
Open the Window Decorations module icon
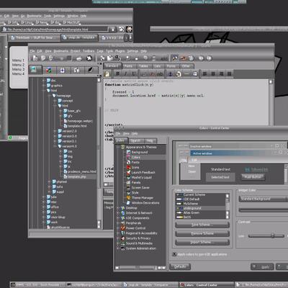[128, 203]
